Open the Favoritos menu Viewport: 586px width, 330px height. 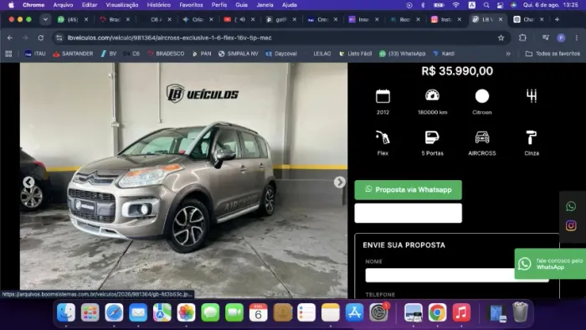pyautogui.click(x=191, y=5)
